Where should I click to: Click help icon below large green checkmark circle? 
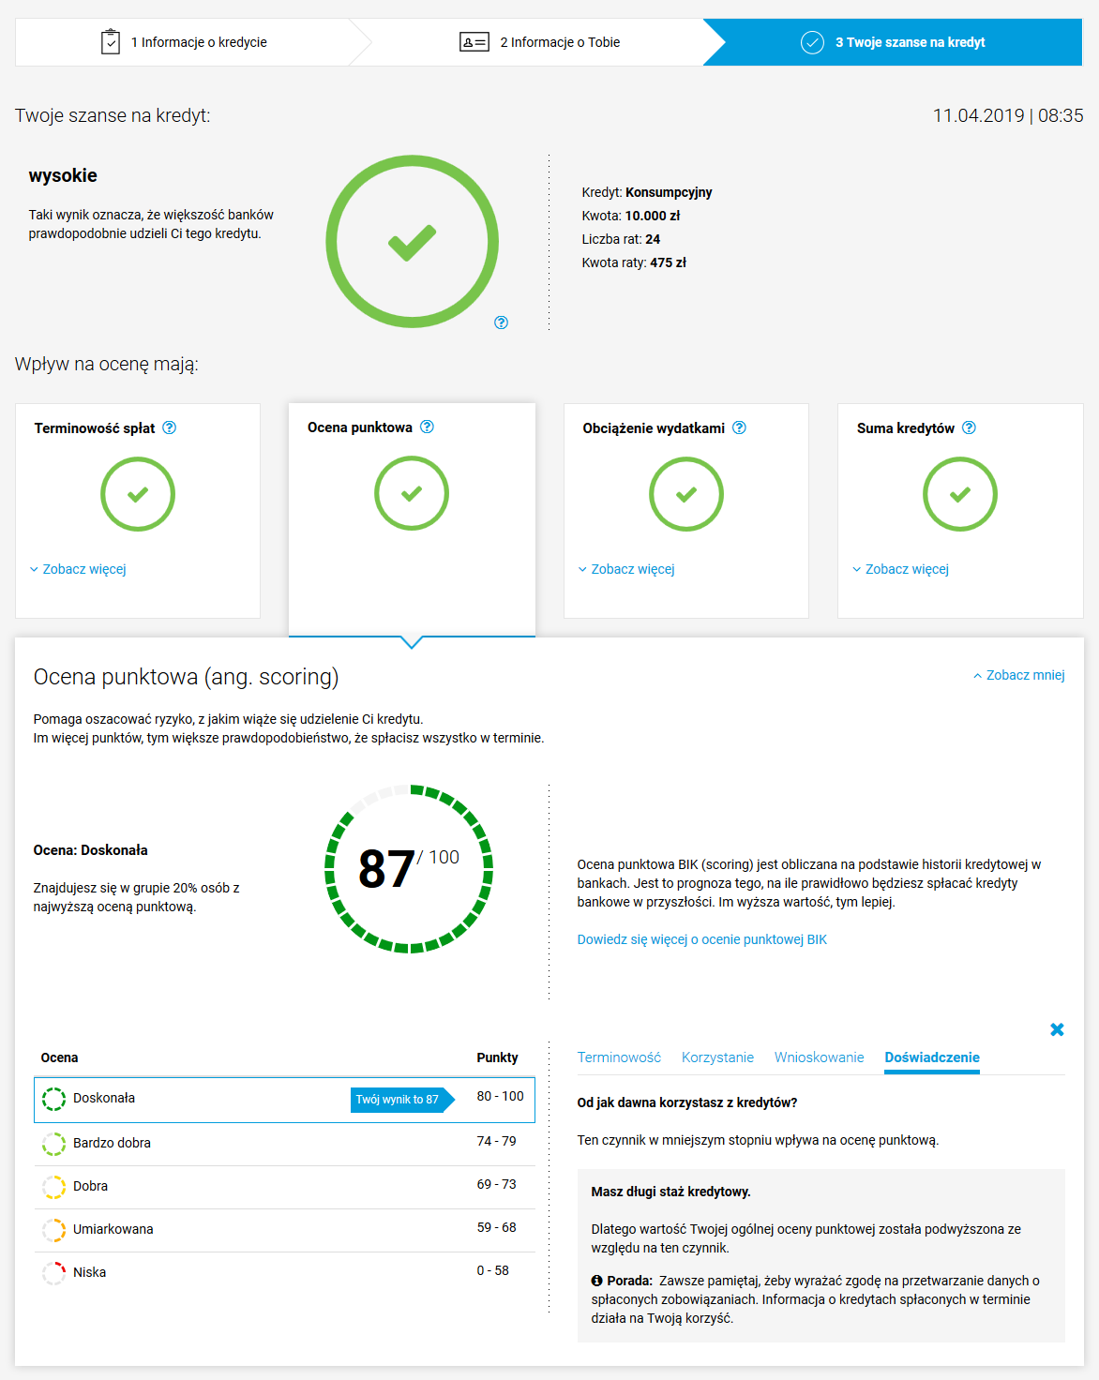point(501,322)
